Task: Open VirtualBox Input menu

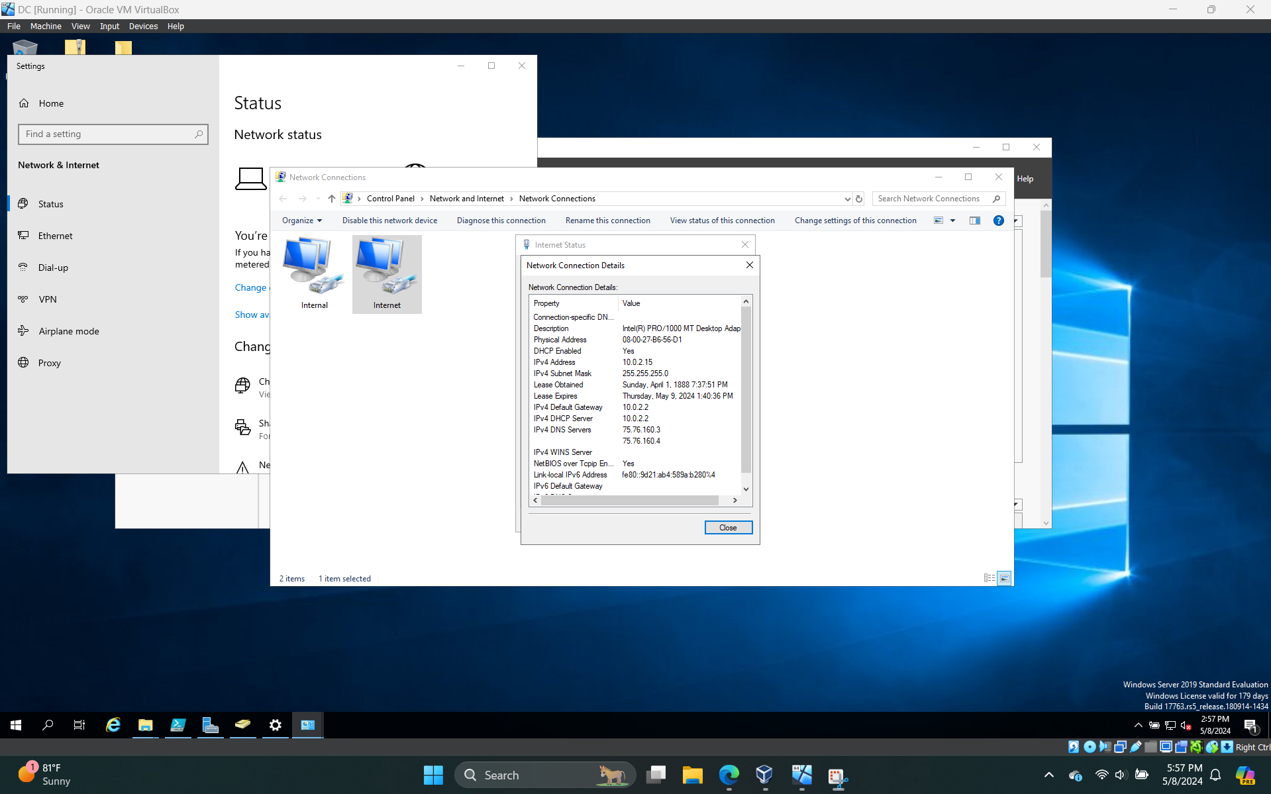Action: click(109, 26)
